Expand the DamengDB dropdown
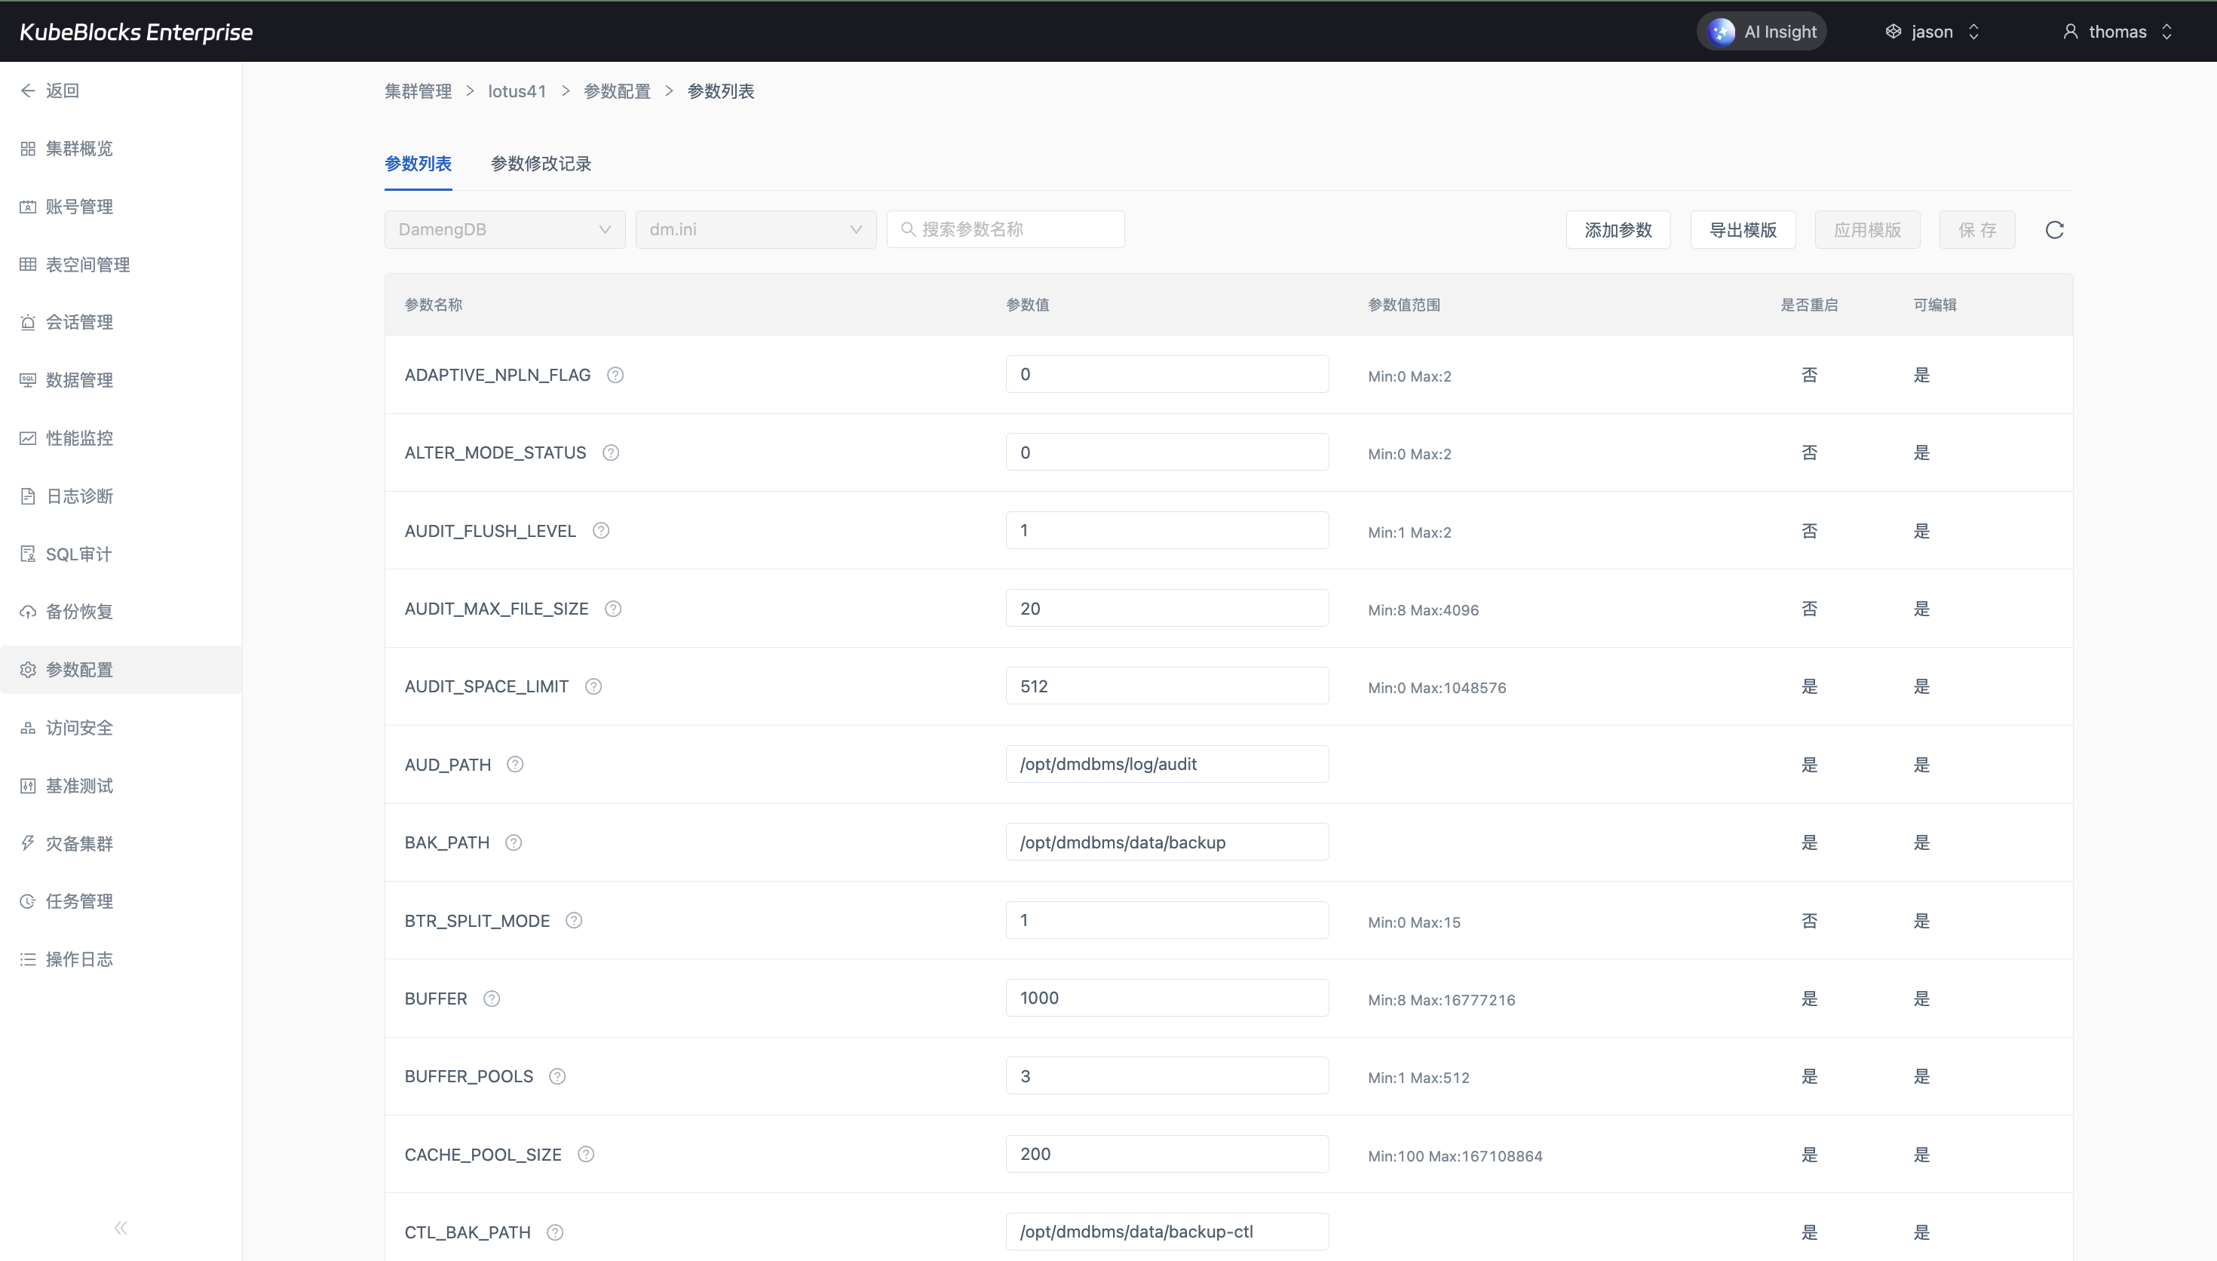This screenshot has height=1261, width=2217. [x=504, y=229]
